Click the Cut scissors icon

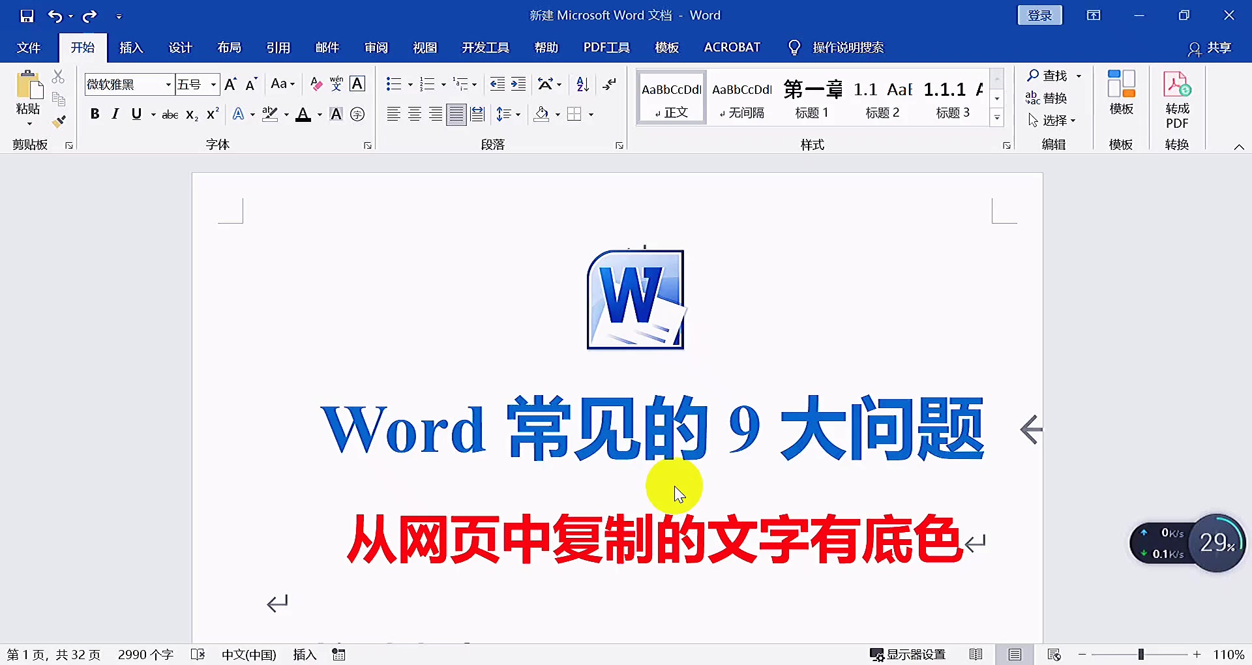pyautogui.click(x=58, y=77)
